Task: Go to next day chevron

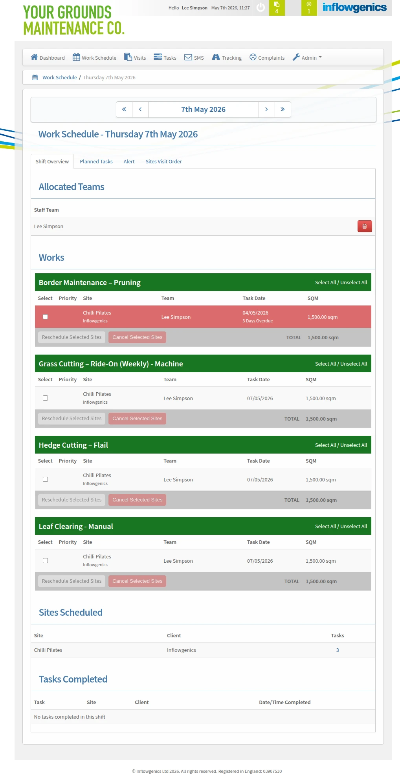Action: click(266, 110)
